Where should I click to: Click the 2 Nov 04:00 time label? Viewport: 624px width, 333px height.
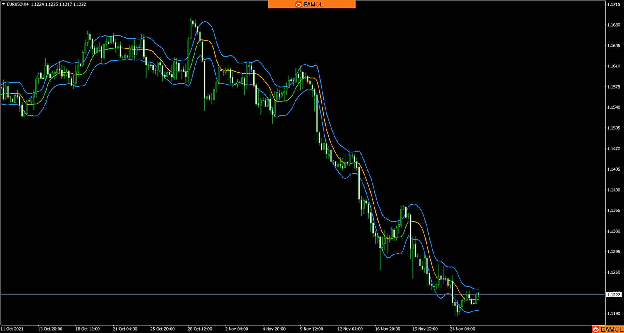236,329
